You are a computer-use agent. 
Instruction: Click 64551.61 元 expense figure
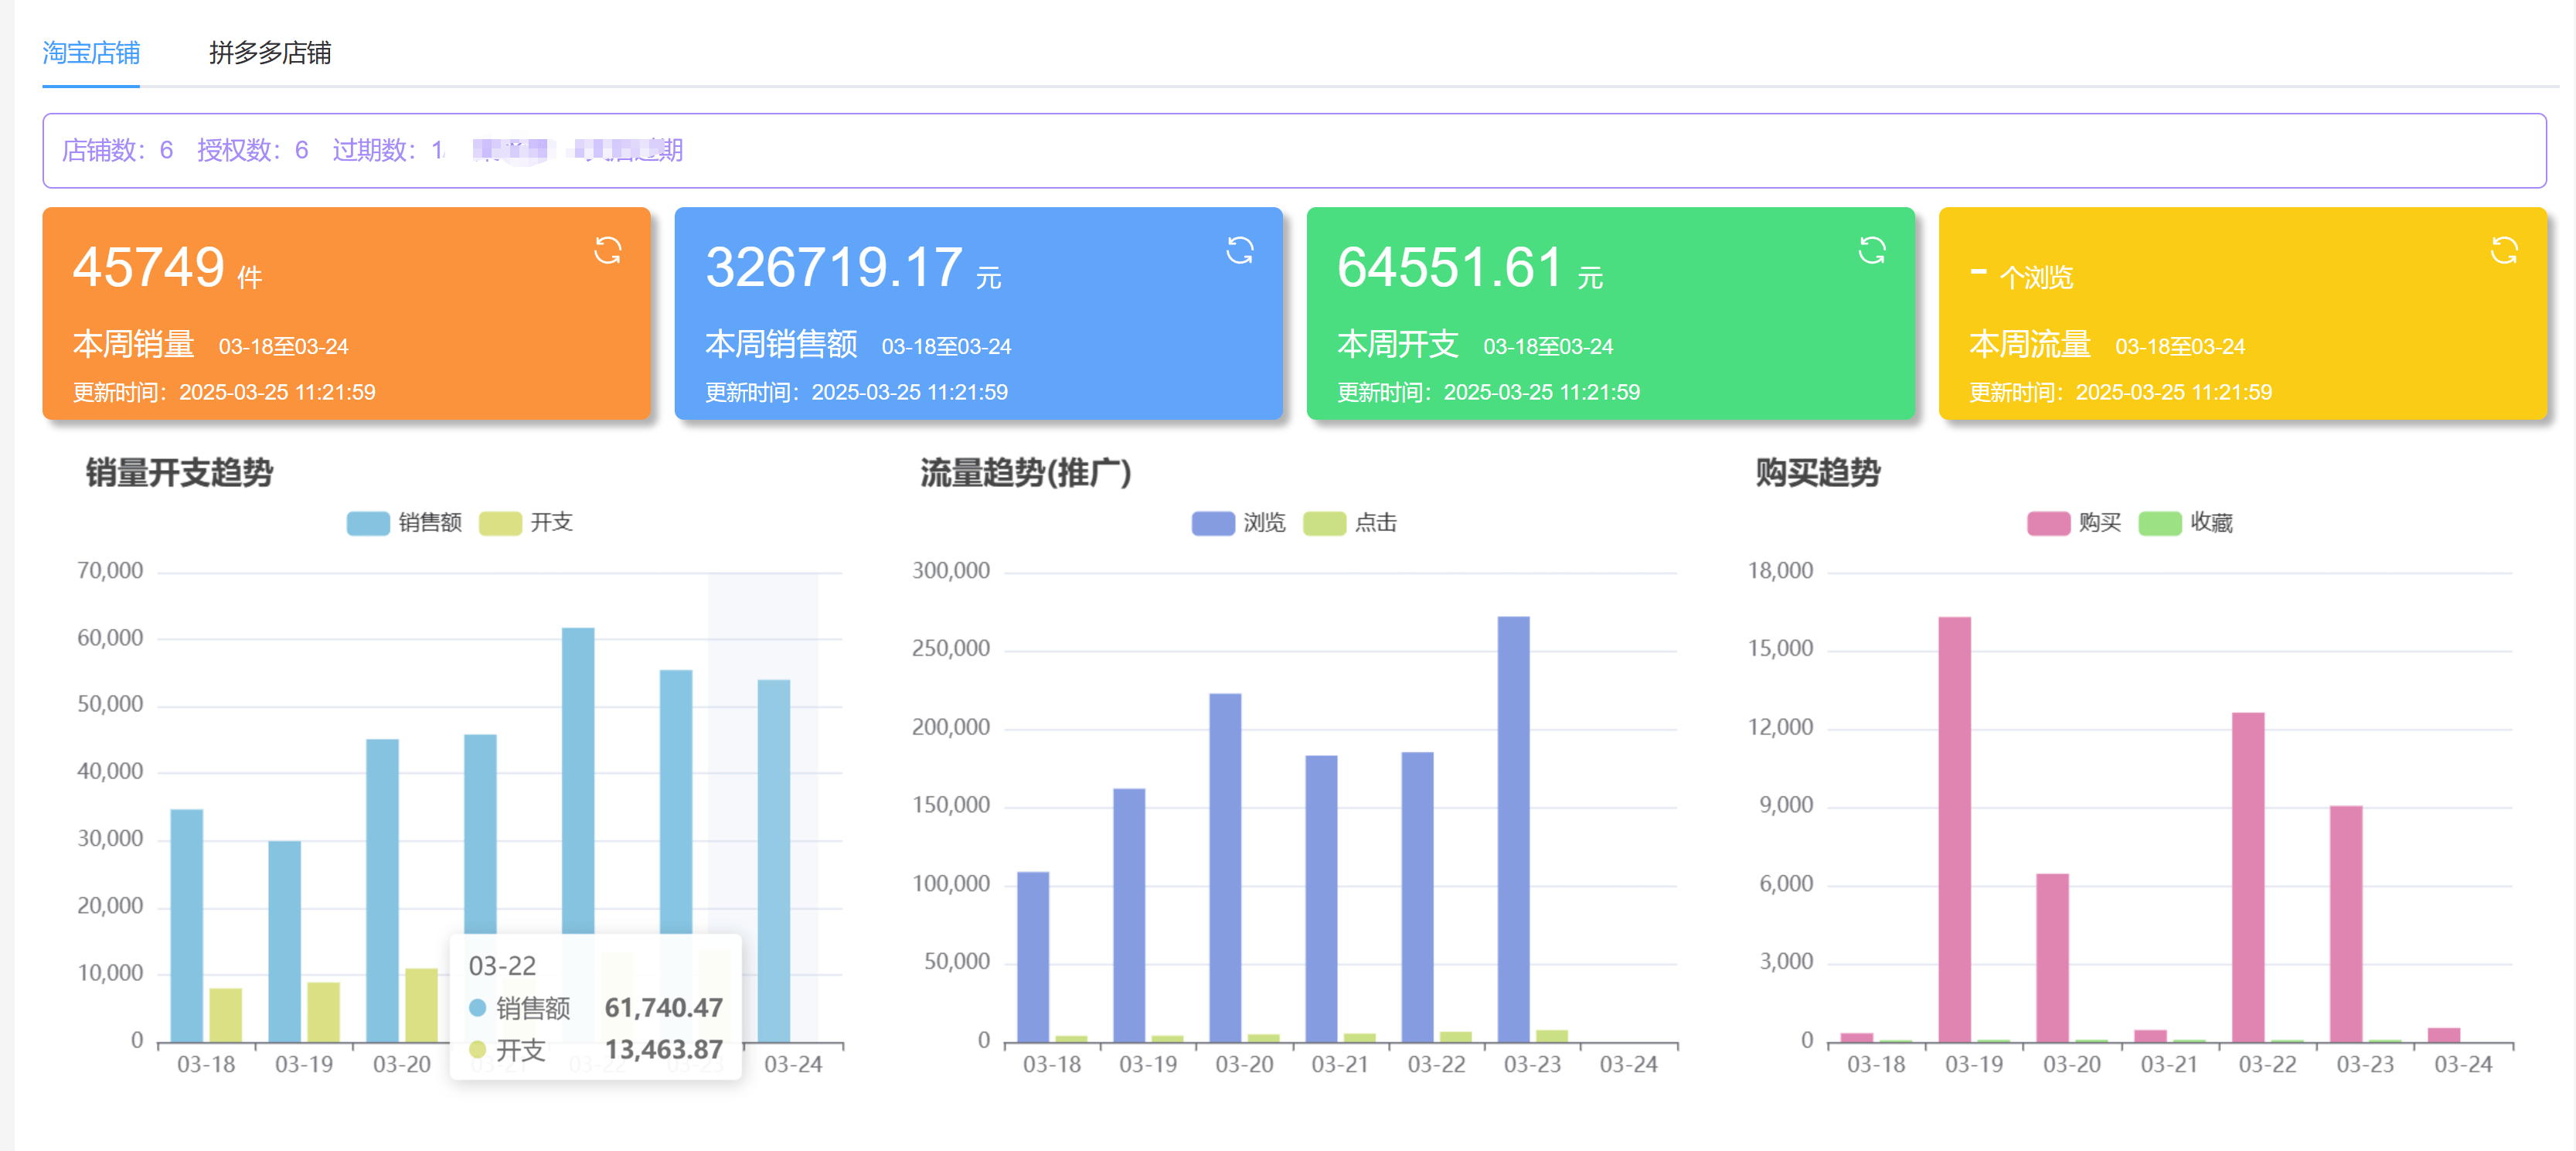(1470, 268)
